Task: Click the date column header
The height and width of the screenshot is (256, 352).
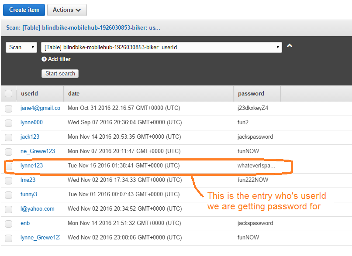Action: [x=74, y=94]
